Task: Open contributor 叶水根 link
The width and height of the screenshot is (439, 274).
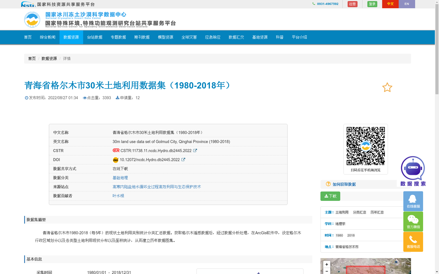Action: point(118,196)
